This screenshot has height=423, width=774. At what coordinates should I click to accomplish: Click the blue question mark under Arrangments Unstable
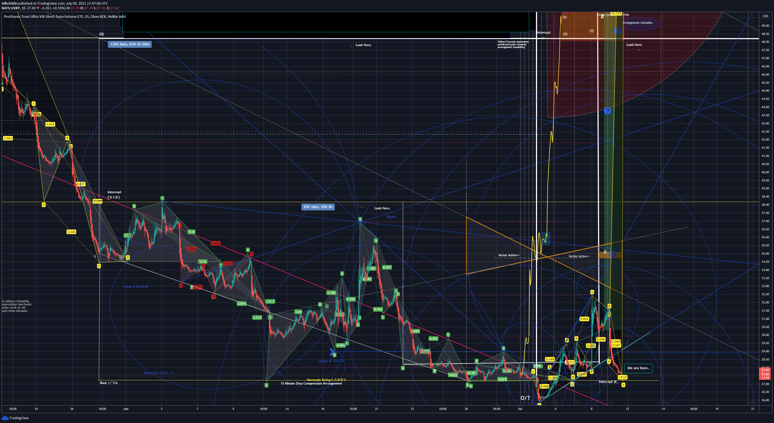618,31
